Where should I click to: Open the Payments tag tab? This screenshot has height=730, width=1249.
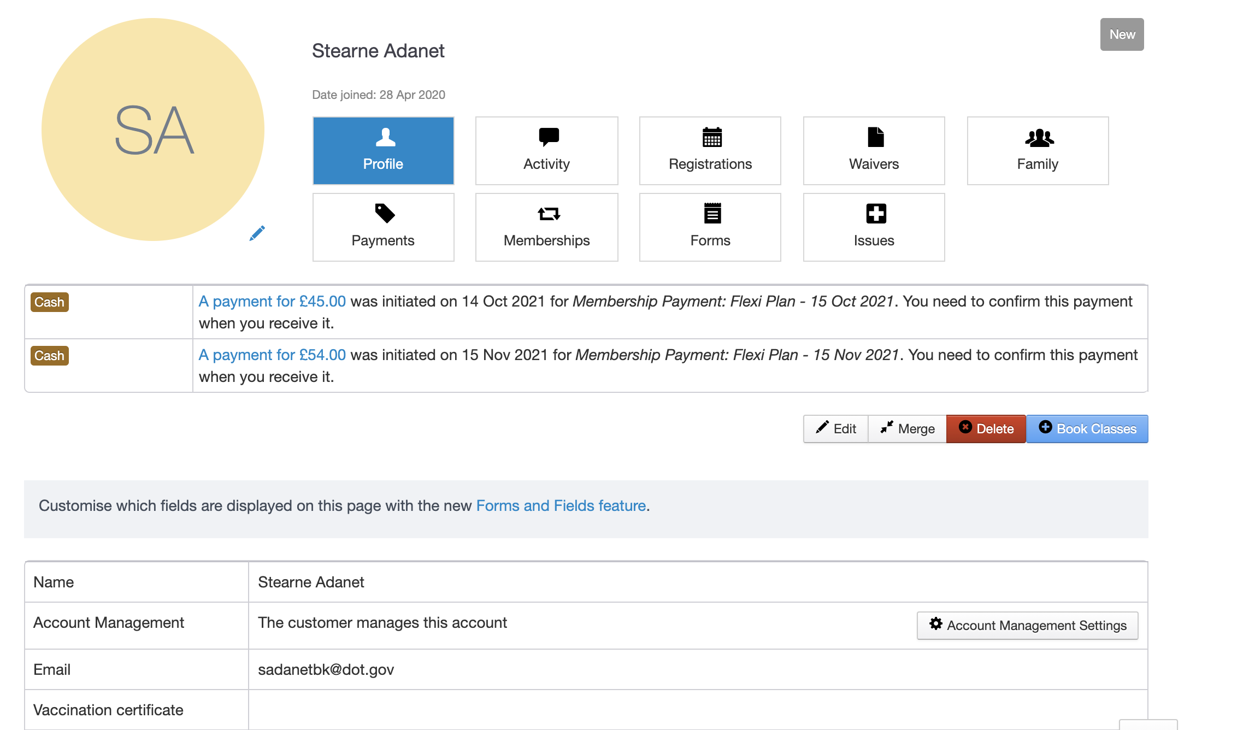click(x=383, y=227)
